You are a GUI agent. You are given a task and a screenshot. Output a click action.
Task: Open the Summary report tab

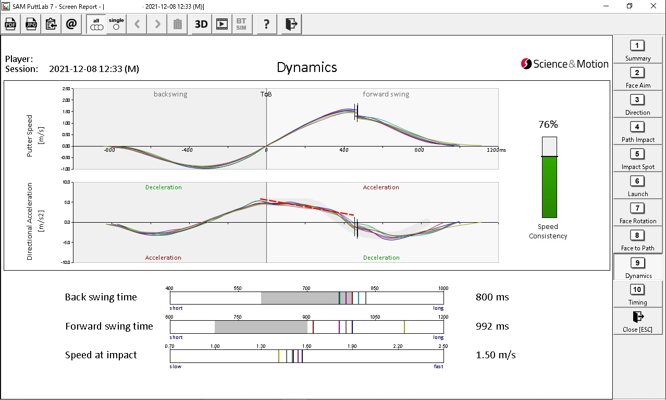[x=637, y=50]
